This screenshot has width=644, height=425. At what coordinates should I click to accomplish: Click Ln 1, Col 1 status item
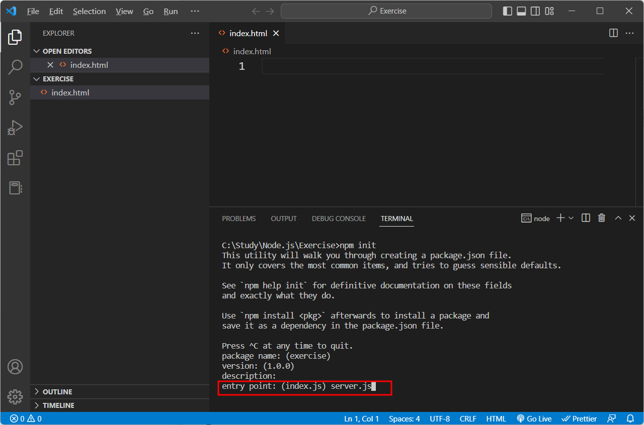[x=361, y=418]
